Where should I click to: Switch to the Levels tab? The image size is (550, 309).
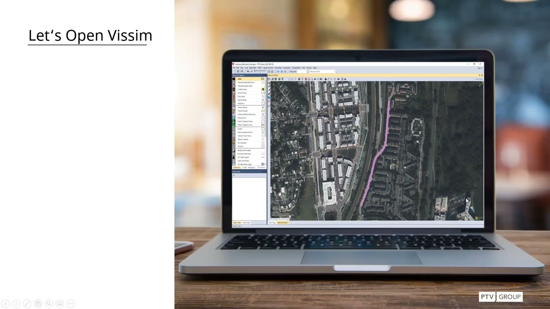[x=244, y=167]
